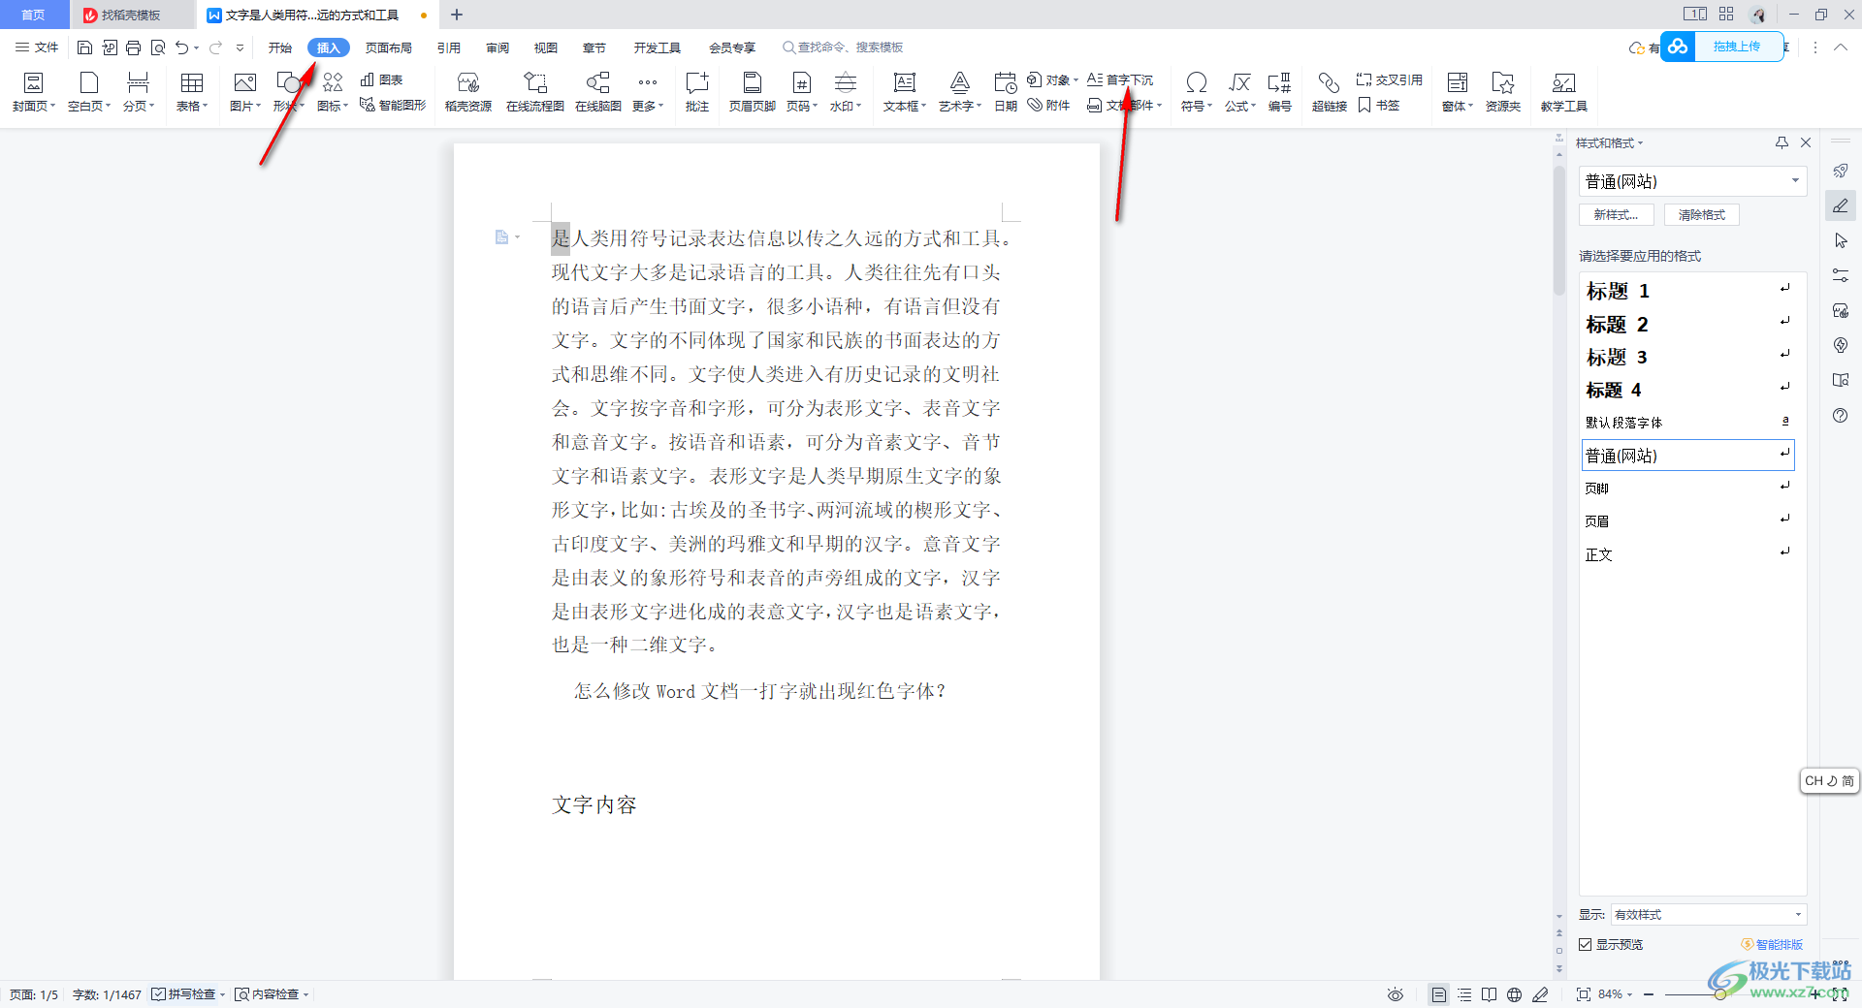Screen dimensions: 1862x1008
Task: Open the 引用 ribbon tab
Action: click(448, 47)
